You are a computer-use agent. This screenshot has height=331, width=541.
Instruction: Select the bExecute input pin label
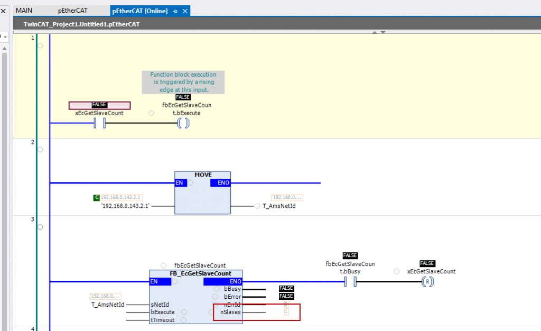coord(163,312)
